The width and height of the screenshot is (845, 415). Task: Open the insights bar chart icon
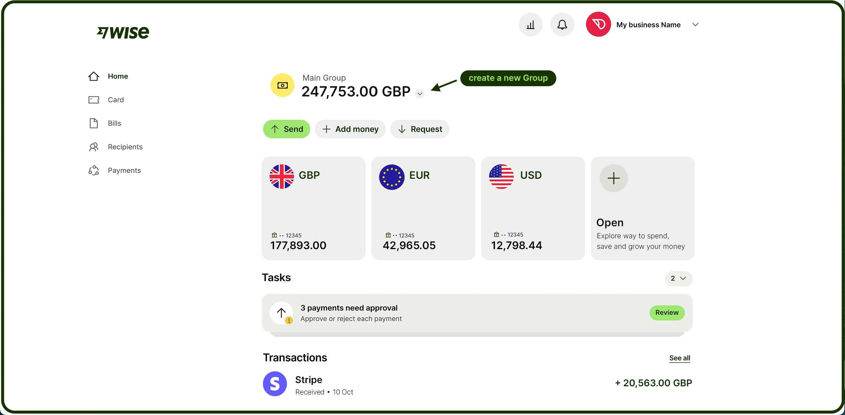(530, 25)
